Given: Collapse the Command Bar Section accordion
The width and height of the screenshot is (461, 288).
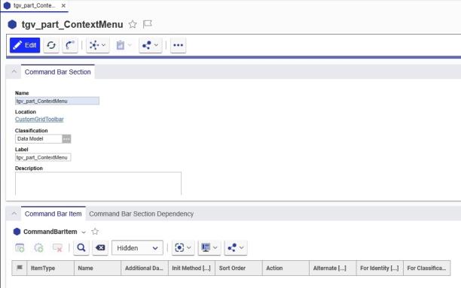Looking at the screenshot, I should click(x=14, y=71).
